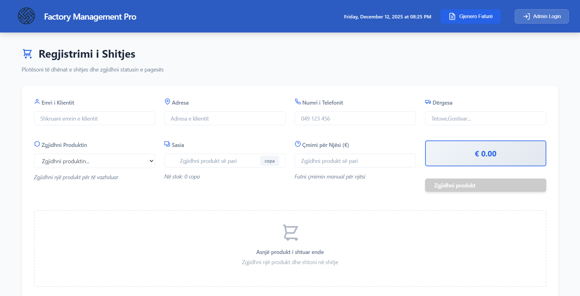Click the question mark icon beside Çmimi për Njësi
580x296 pixels.
(297, 143)
